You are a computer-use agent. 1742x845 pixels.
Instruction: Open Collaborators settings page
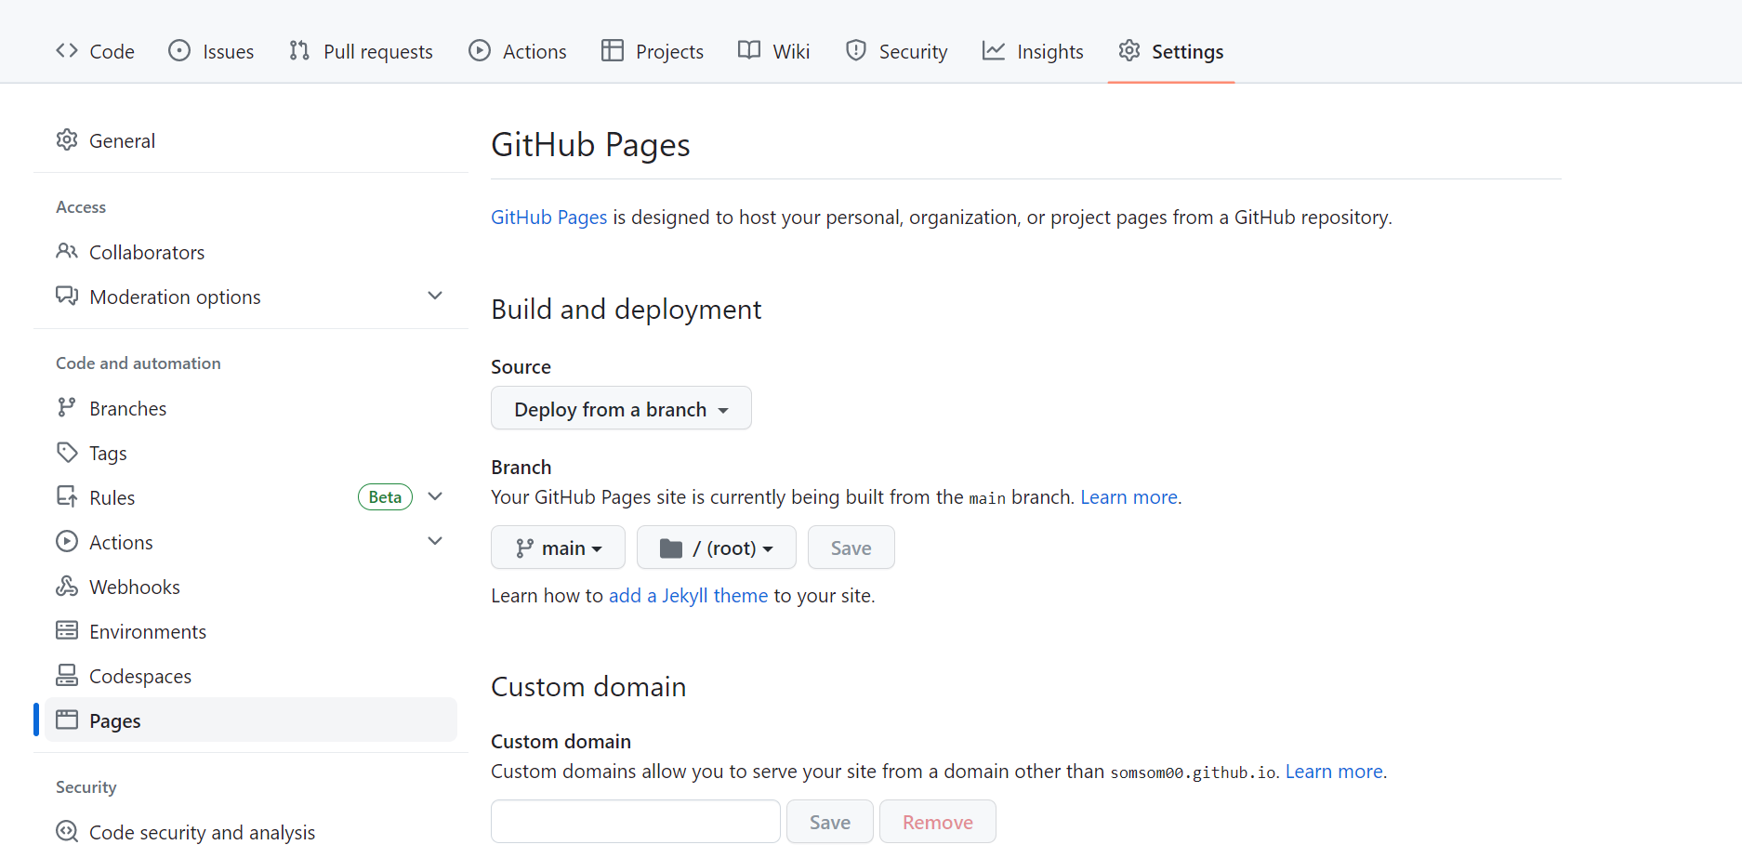251,252
